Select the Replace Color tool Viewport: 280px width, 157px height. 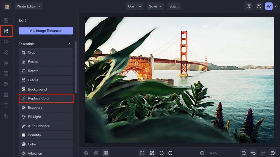click(x=46, y=98)
